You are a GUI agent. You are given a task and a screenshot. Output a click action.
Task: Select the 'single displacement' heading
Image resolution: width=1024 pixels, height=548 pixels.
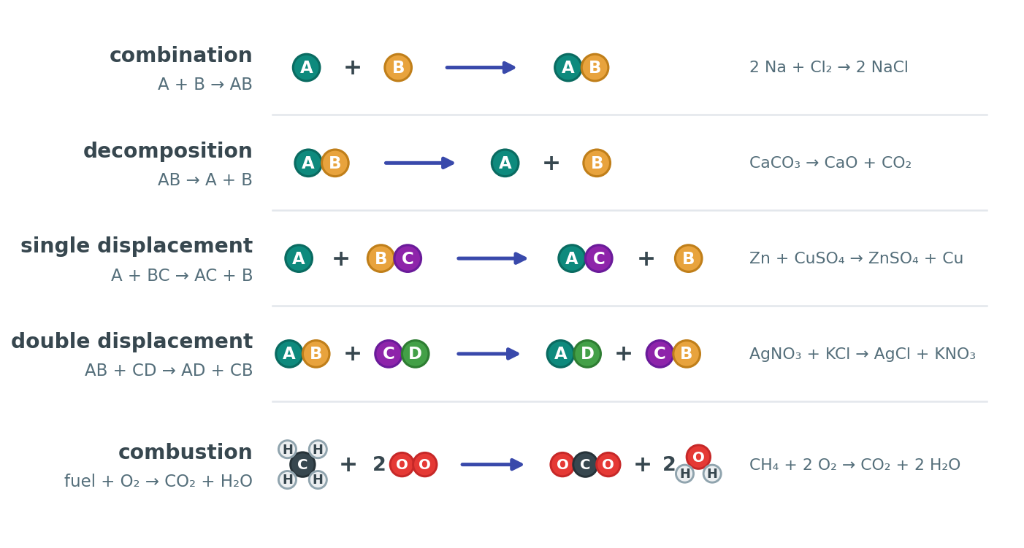coord(137,247)
